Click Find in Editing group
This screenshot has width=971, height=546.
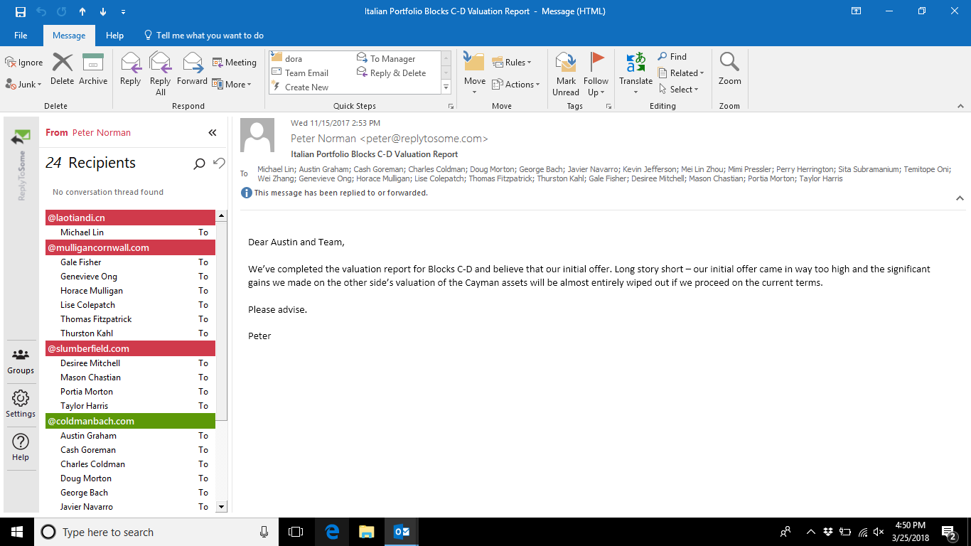[672, 57]
